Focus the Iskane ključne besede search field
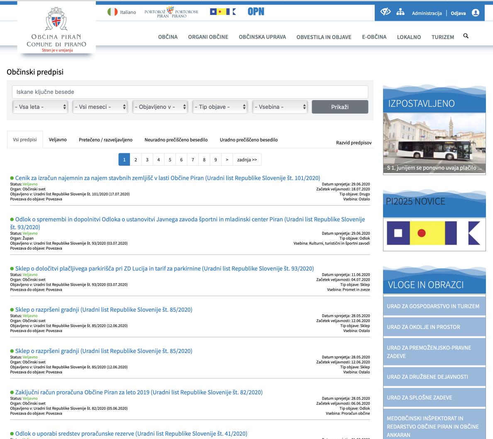493x439 pixels. (190, 92)
